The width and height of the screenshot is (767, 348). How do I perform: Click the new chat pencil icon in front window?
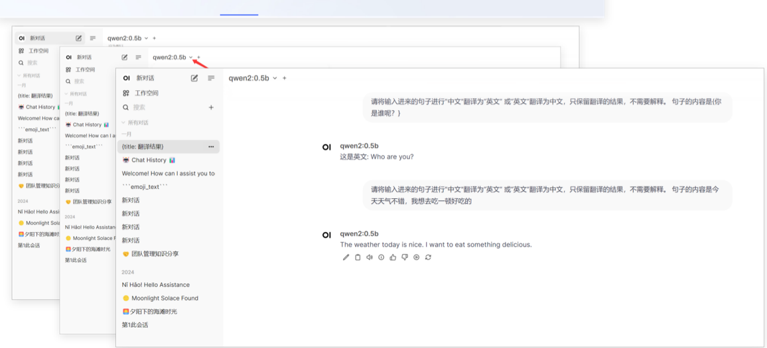pyautogui.click(x=194, y=78)
